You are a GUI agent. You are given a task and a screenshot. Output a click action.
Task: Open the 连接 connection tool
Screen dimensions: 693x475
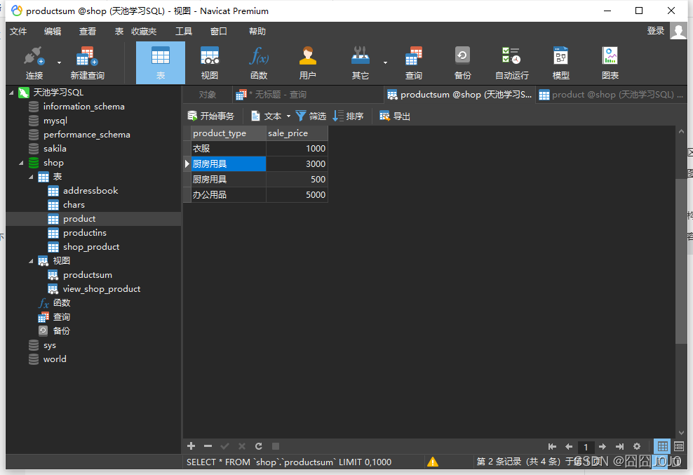pyautogui.click(x=34, y=63)
